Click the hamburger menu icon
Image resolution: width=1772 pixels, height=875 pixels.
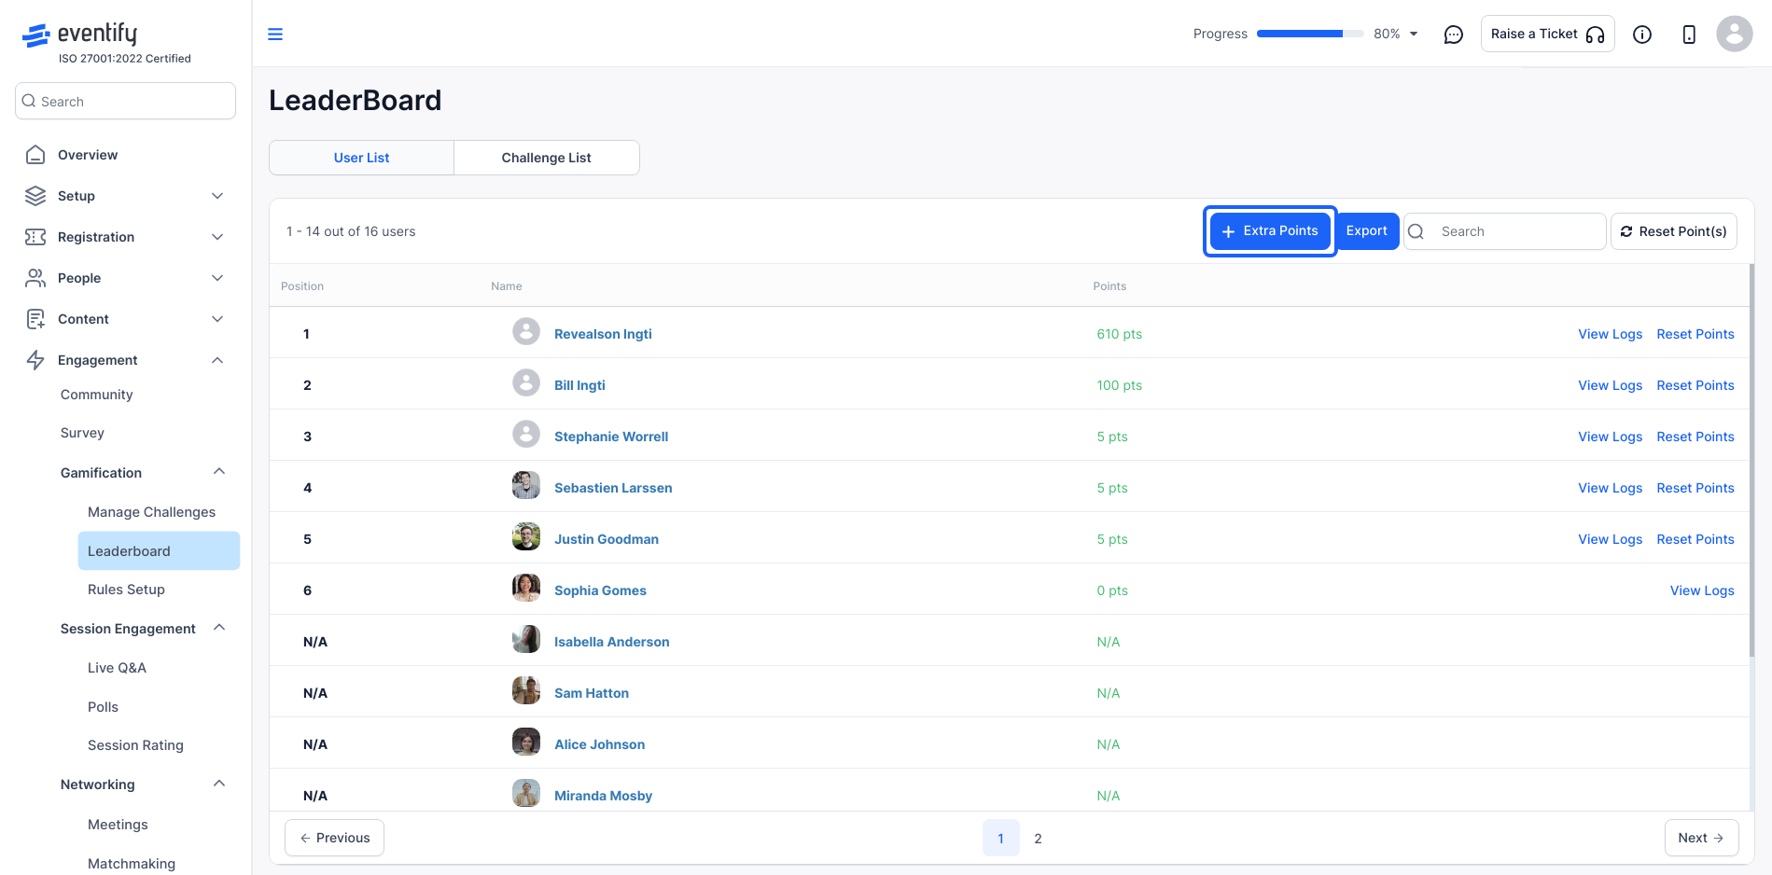coord(275,35)
